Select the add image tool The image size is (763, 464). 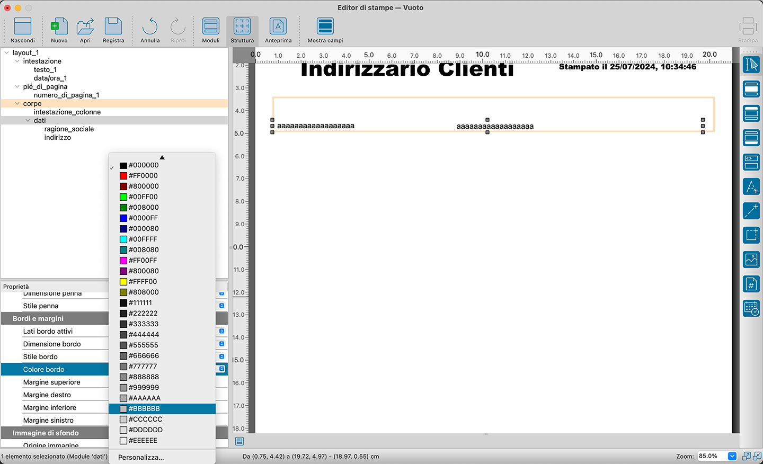(751, 260)
